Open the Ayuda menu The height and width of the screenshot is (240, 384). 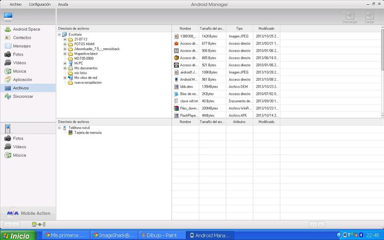pos(63,4)
